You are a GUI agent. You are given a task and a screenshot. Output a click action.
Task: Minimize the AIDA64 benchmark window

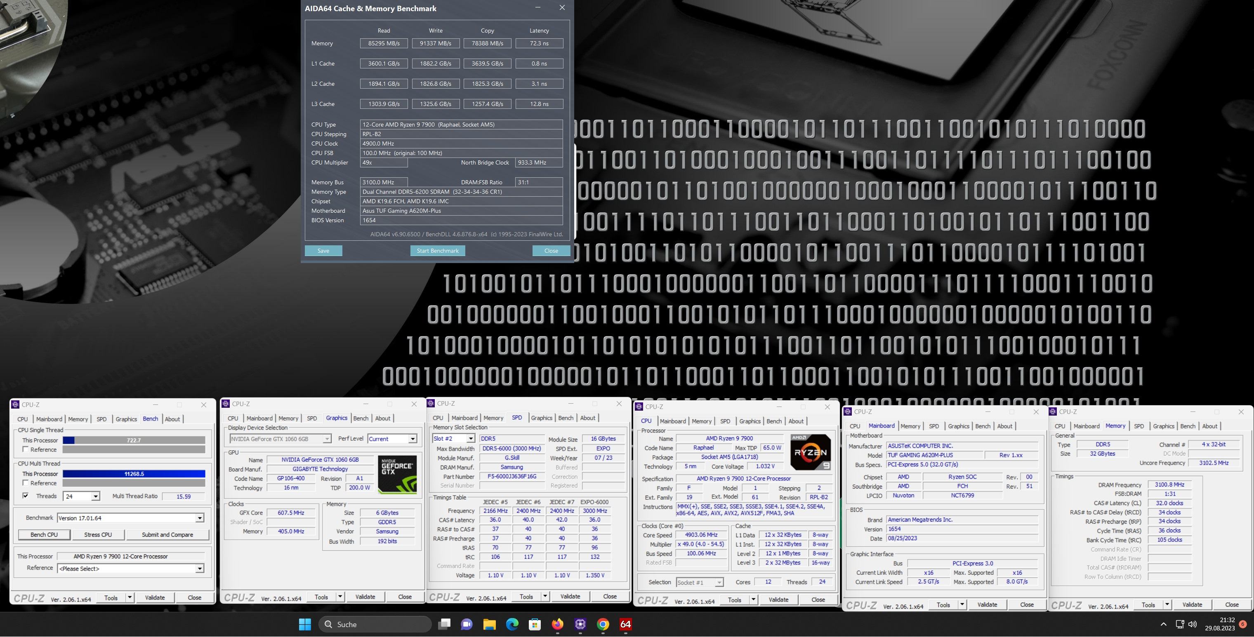click(538, 8)
